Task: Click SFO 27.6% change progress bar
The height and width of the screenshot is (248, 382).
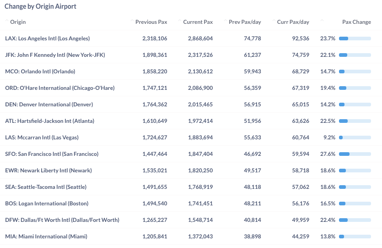Action: click(355, 154)
